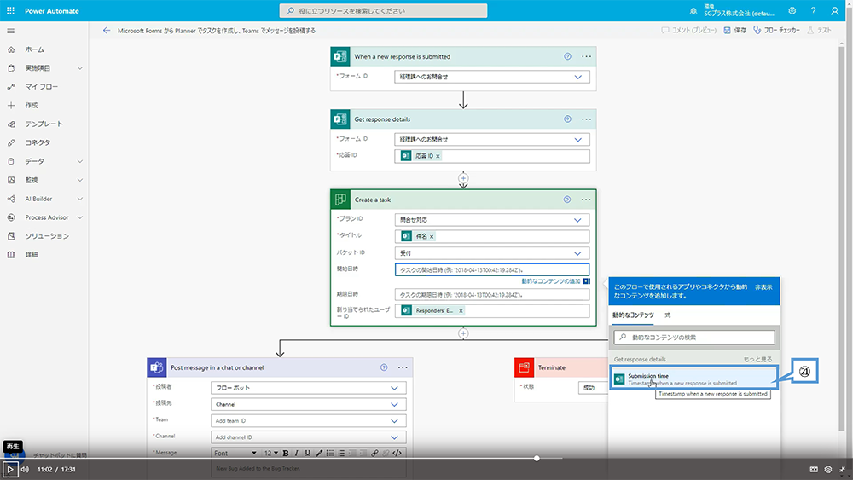Open help for 'Get response details' step
853x480 pixels.
567,119
